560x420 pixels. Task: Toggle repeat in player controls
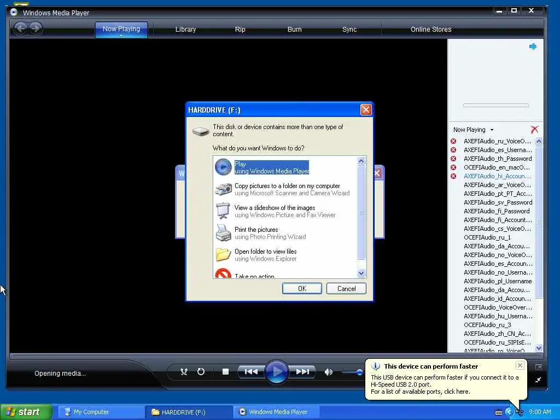[x=201, y=372]
